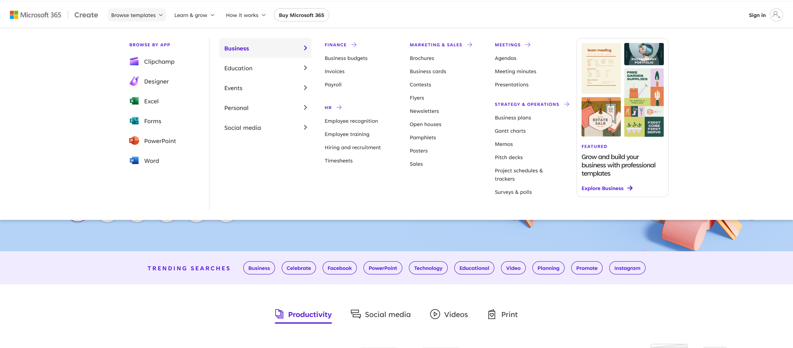Screen dimensions: 793x348
Task: Select the Technology trending chip
Action: coord(428,268)
